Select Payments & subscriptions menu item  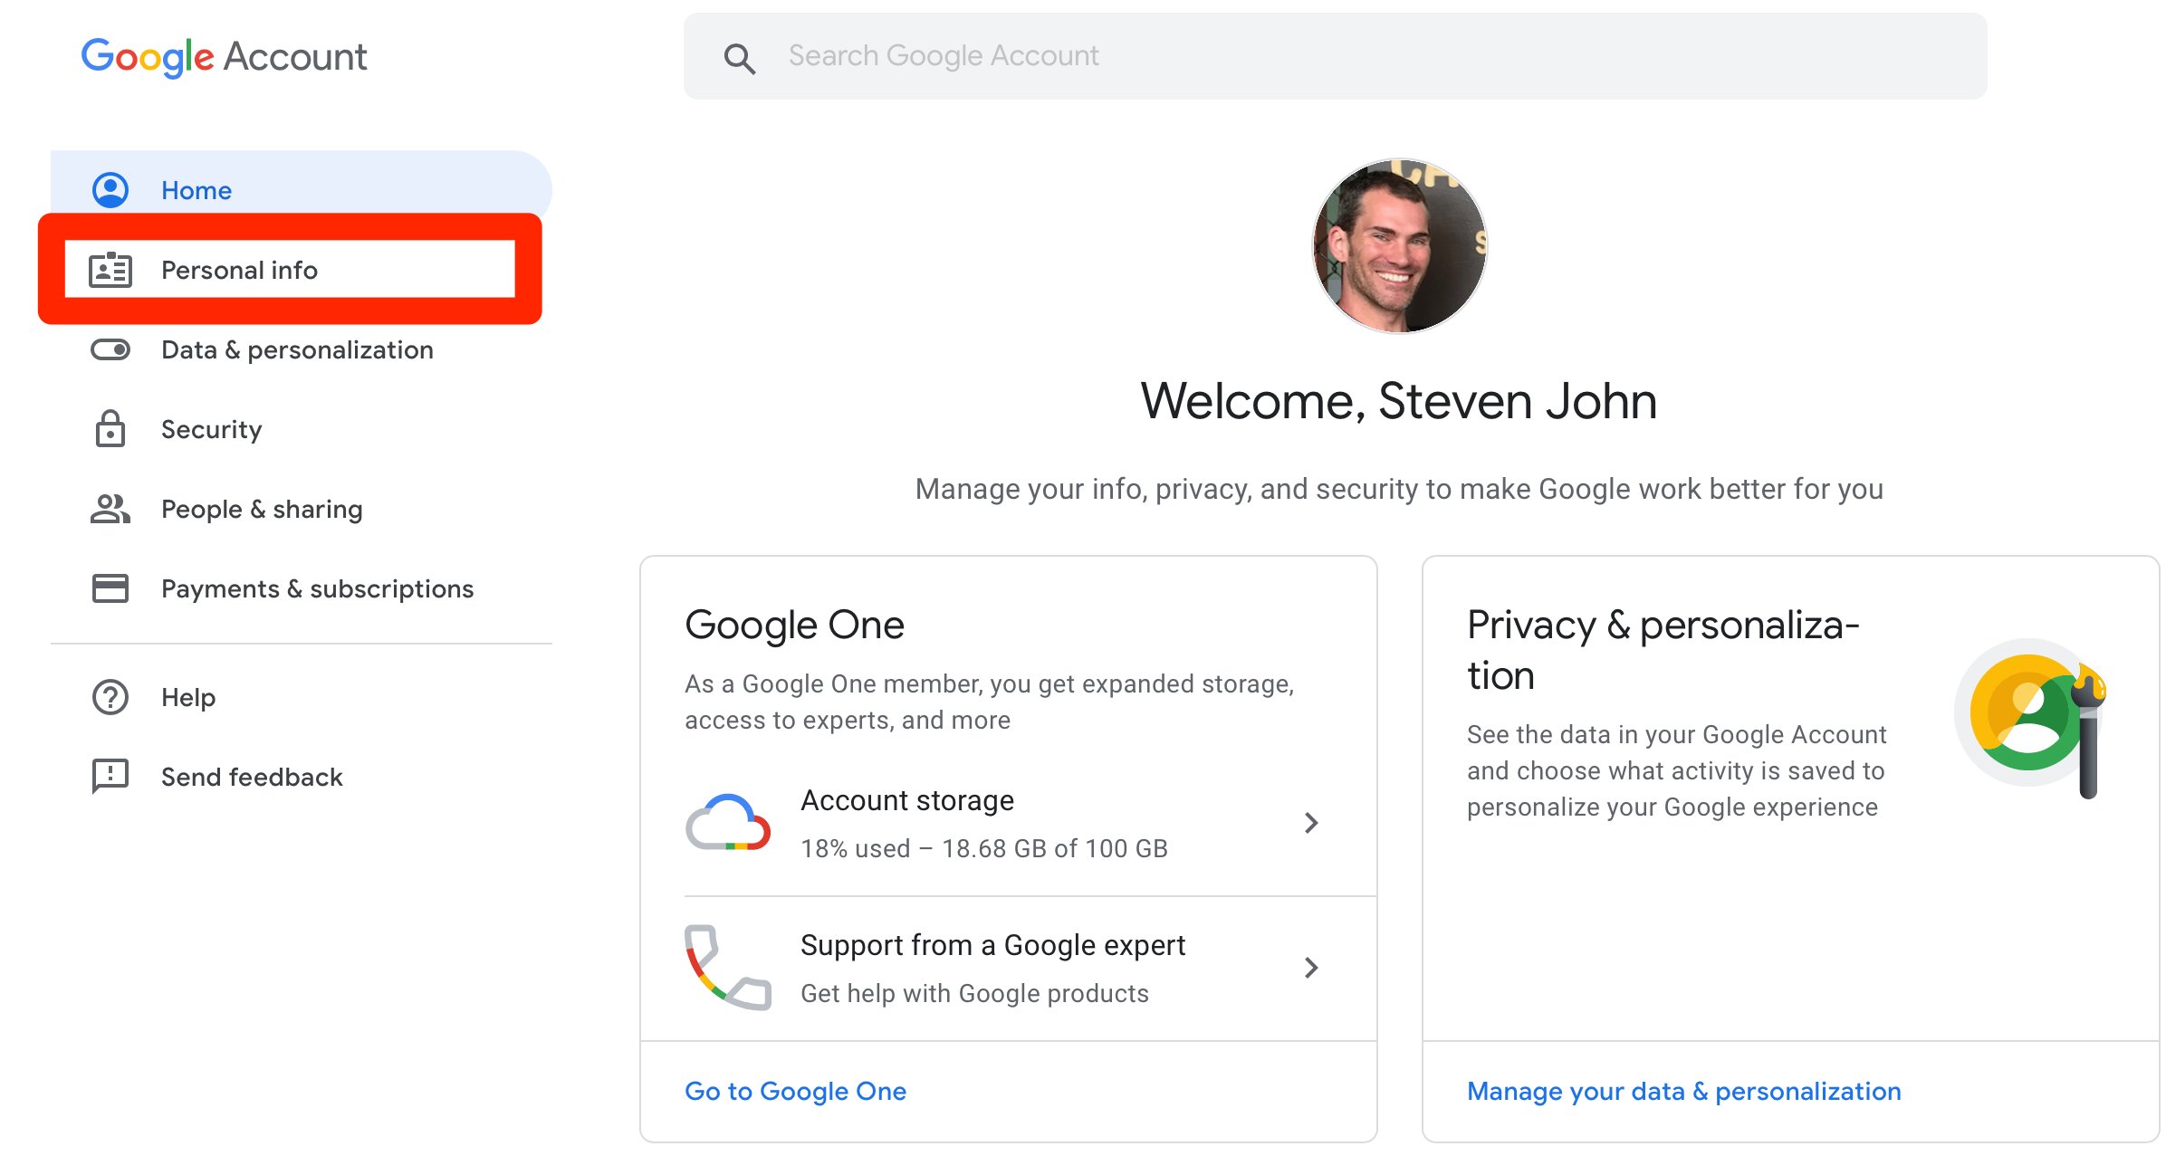[x=317, y=588]
